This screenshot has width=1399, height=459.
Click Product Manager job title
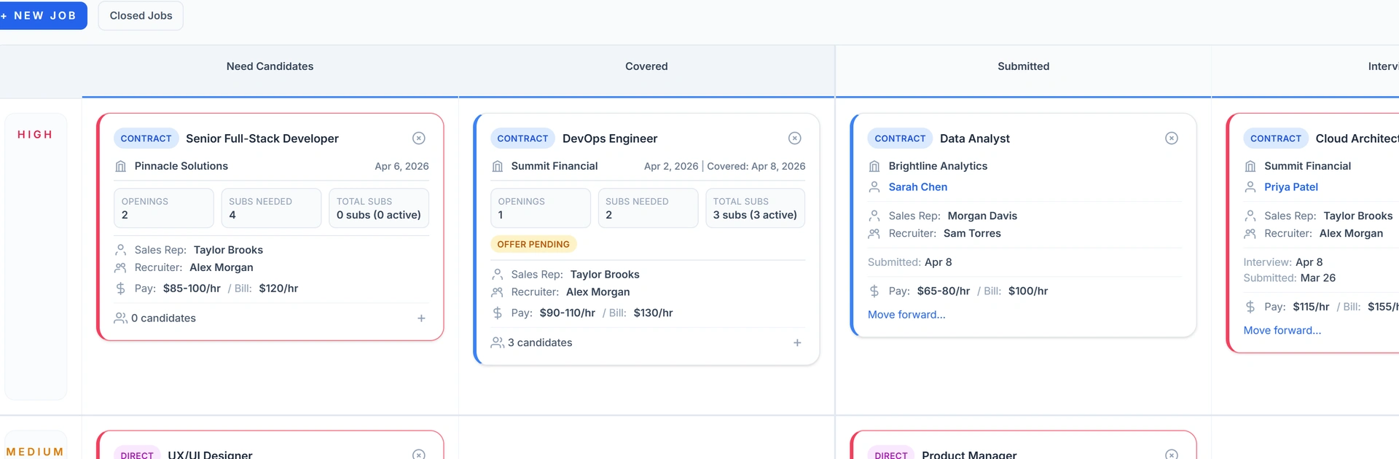[x=969, y=454]
